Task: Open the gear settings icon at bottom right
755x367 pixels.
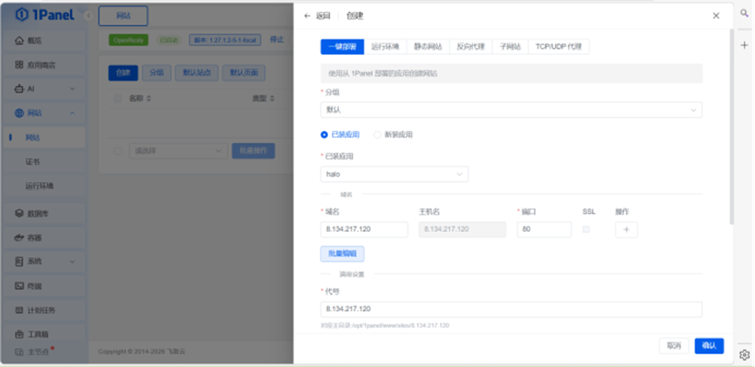Action: 744,355
